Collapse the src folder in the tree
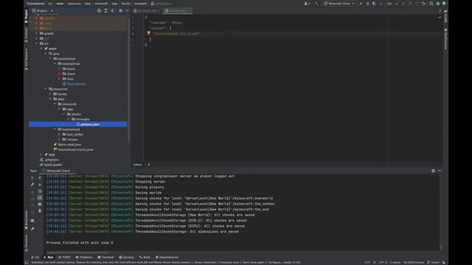 pyautogui.click(x=37, y=43)
